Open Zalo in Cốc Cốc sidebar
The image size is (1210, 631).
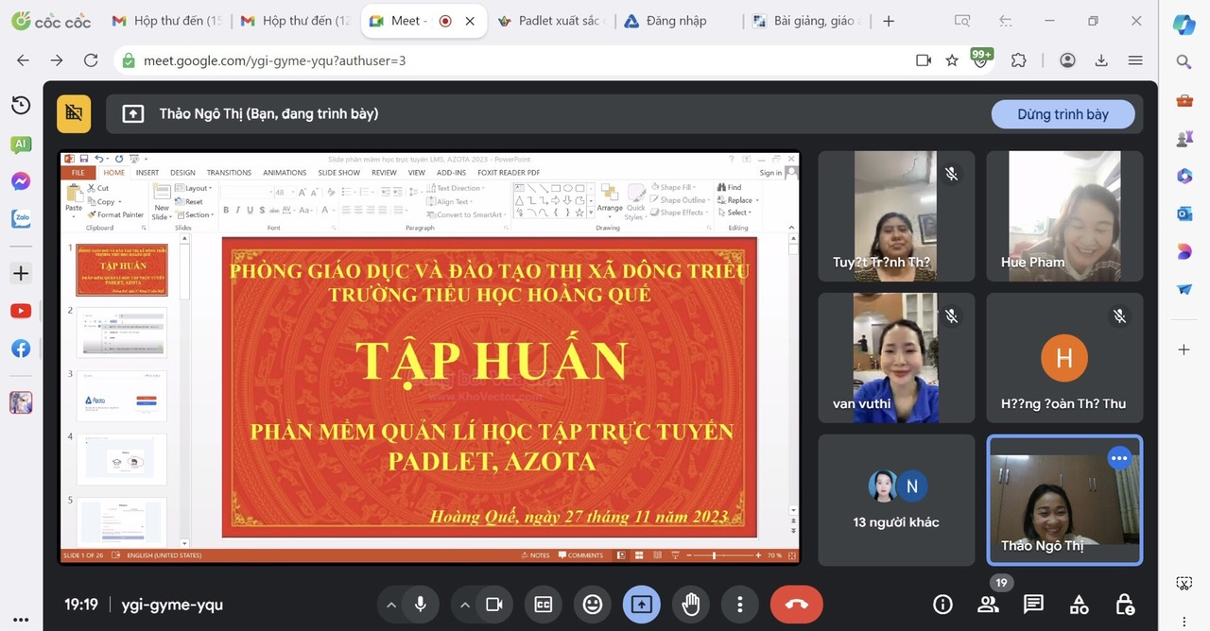pyautogui.click(x=21, y=219)
